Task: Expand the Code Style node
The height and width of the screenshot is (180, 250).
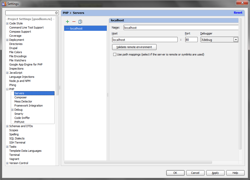Action: (x=7, y=23)
